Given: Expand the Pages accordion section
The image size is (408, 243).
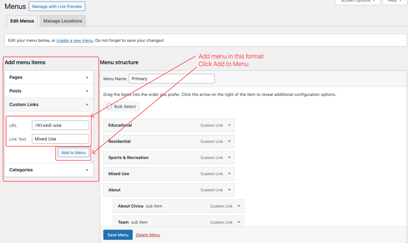Looking at the screenshot, I should pos(87,78).
